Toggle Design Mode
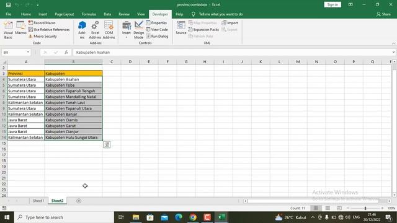Screen dimensions: 397x223 138,30
